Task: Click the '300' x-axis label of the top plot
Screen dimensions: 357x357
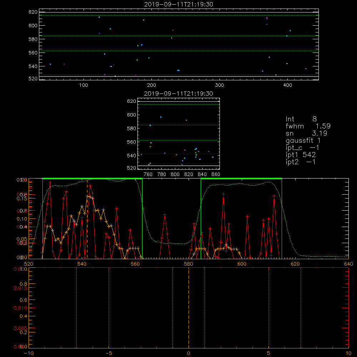Action: pos(220,85)
